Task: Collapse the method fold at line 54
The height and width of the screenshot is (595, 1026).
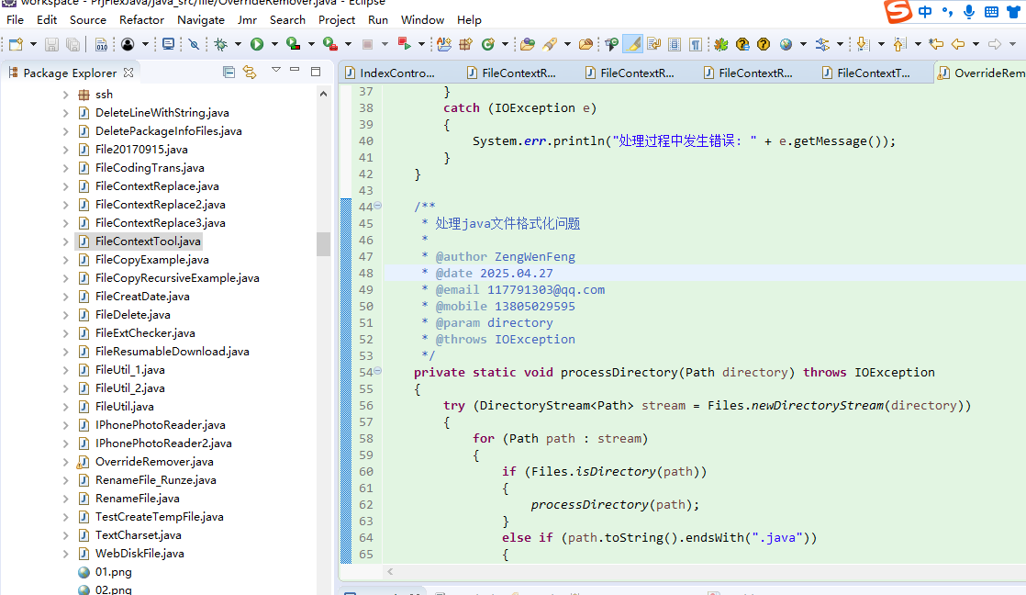Action: click(x=377, y=371)
